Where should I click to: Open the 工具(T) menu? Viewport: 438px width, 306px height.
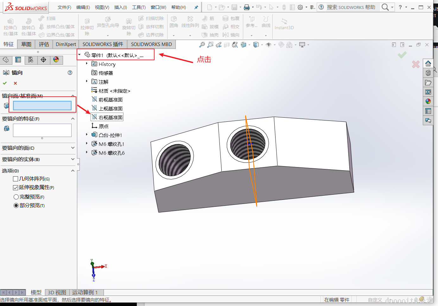[x=139, y=7]
